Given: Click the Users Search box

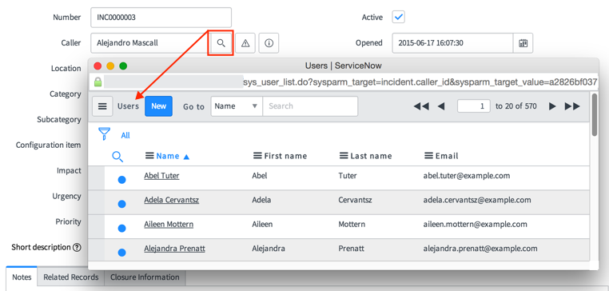Looking at the screenshot, I should (310, 106).
